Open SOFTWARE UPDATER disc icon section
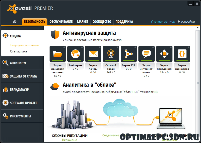Screen dimensions: 201x143 pos(6,103)
